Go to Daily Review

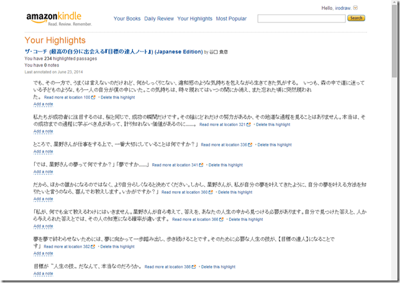pyautogui.click(x=159, y=19)
